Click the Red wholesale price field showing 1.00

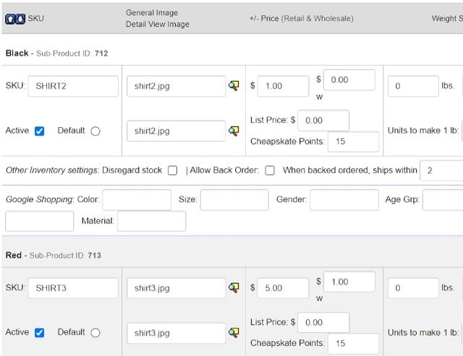click(x=349, y=282)
